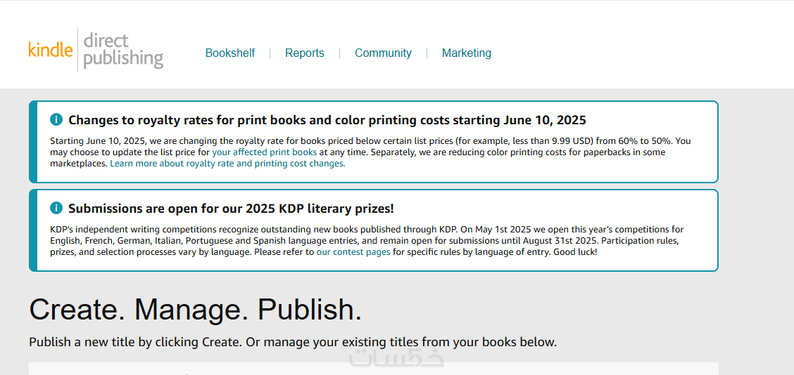Click the royalty announcement body paragraph
Screen dimensions: 794x375
tap(370, 152)
